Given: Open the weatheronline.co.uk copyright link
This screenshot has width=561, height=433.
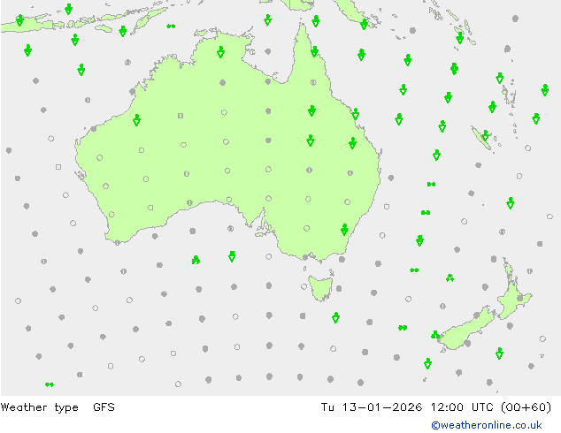Looking at the screenshot, I should coord(487,425).
